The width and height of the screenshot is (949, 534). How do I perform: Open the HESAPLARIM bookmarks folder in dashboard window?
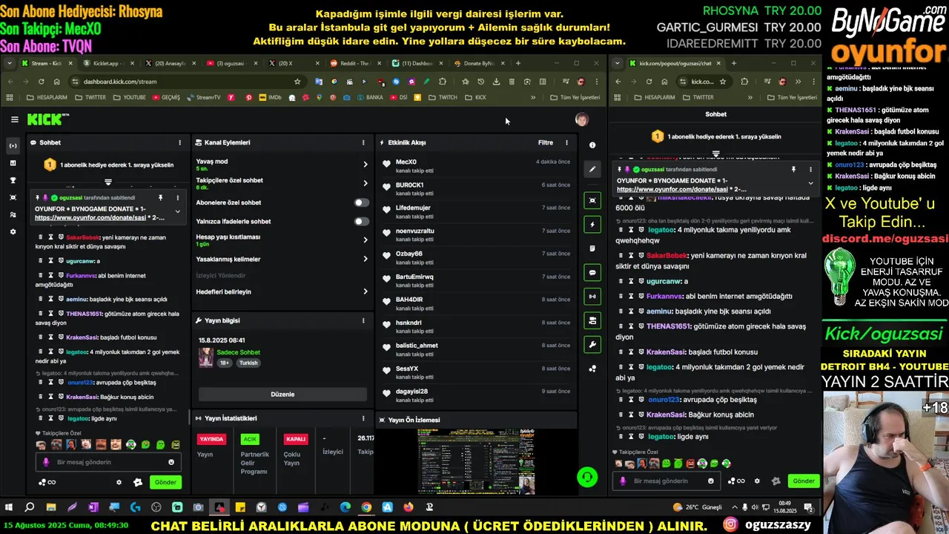tap(47, 97)
